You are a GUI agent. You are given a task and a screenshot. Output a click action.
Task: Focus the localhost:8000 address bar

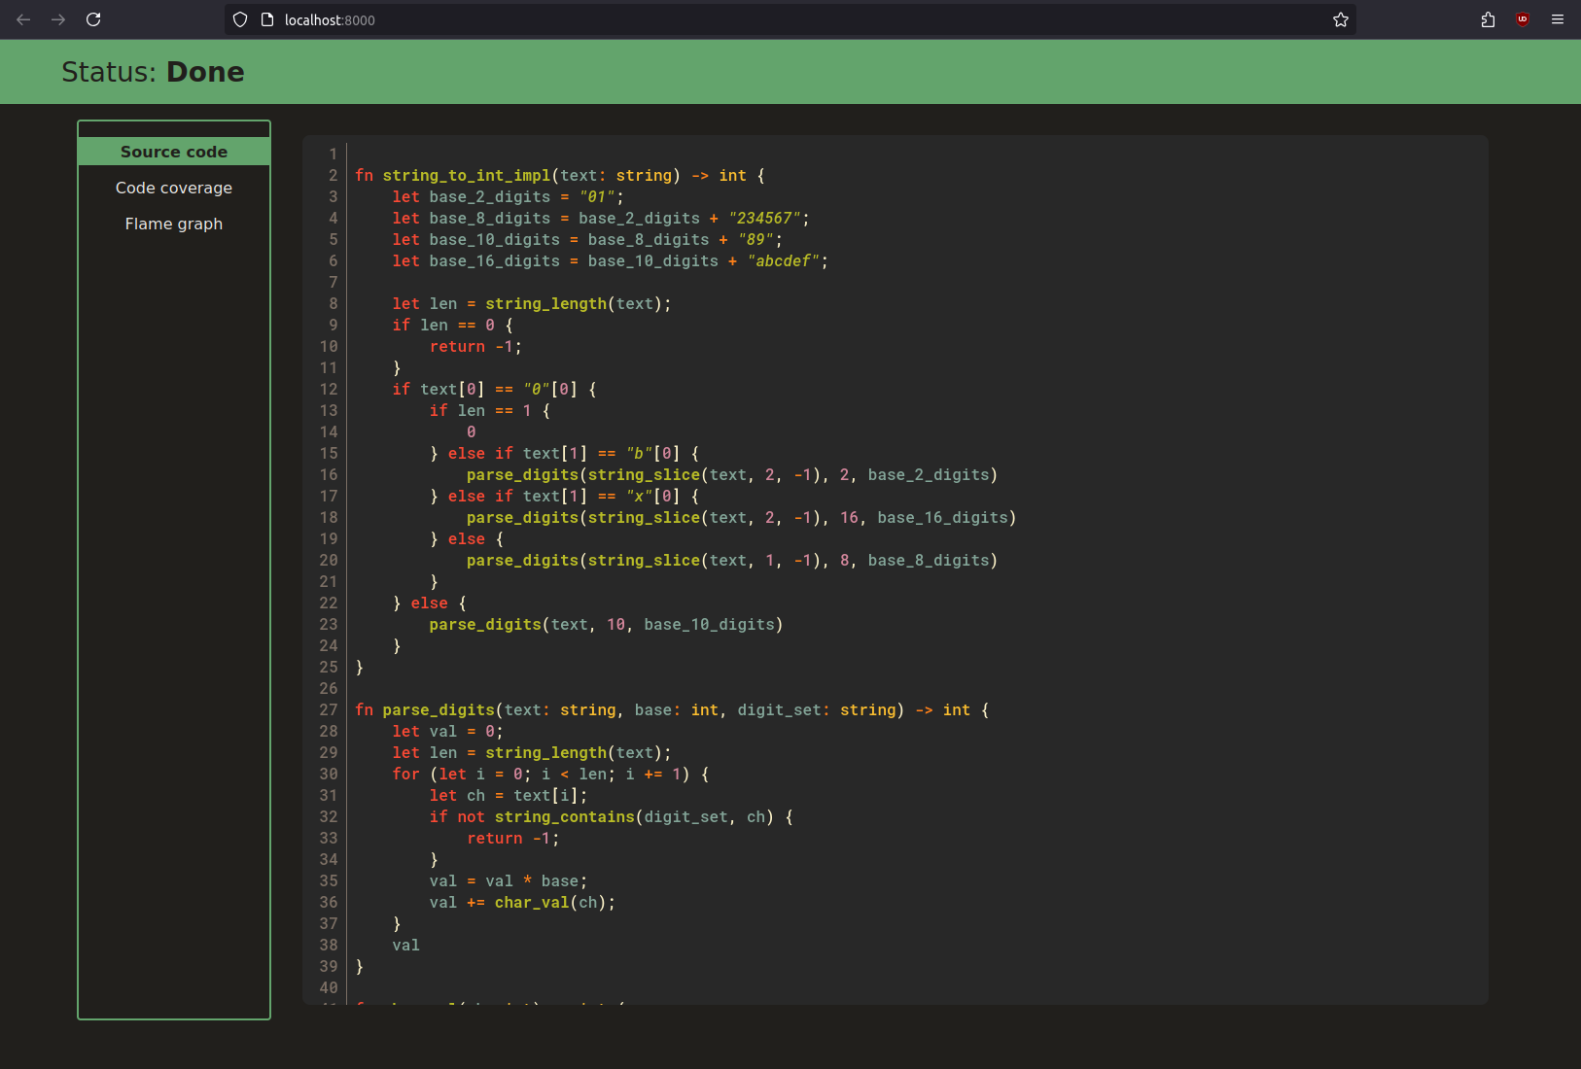790,19
